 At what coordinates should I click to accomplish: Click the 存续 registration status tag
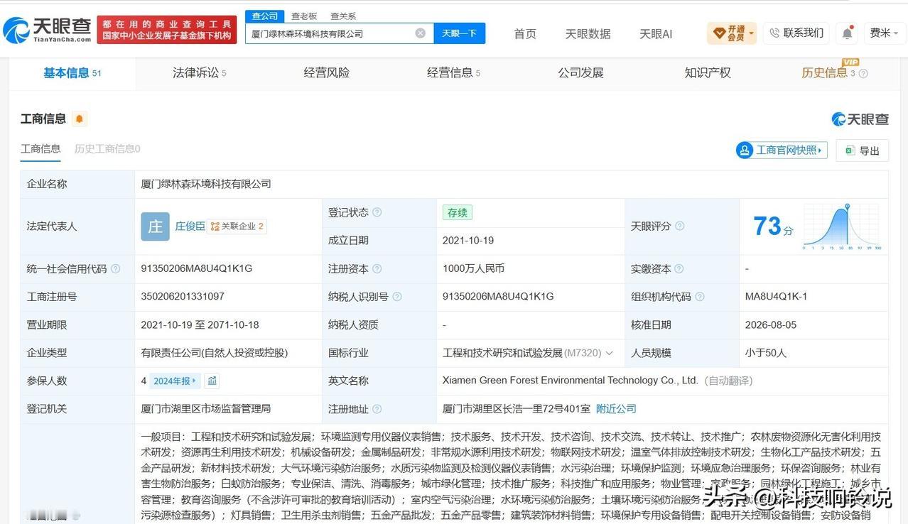(457, 212)
